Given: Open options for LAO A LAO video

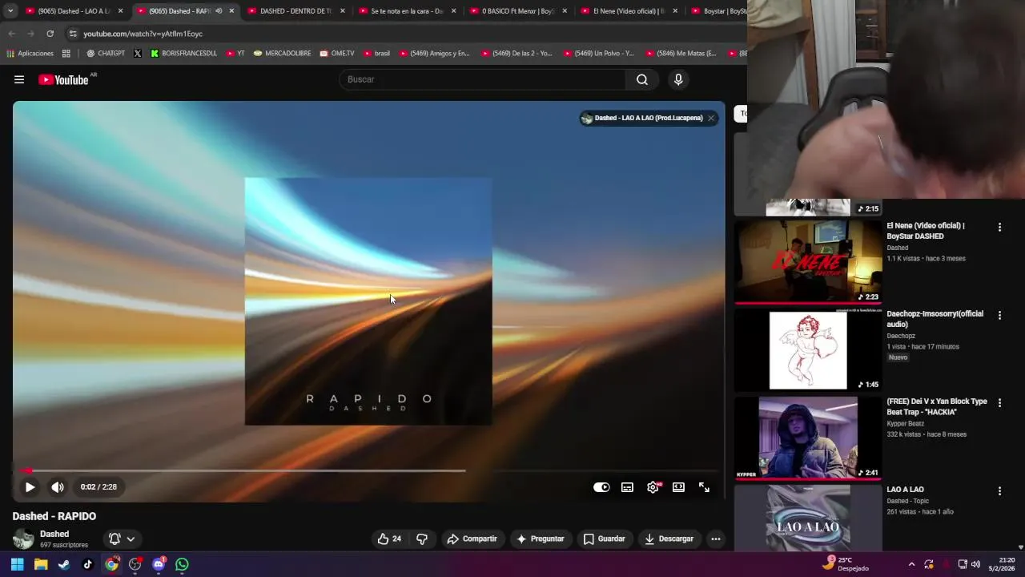Looking at the screenshot, I should pos(999,490).
